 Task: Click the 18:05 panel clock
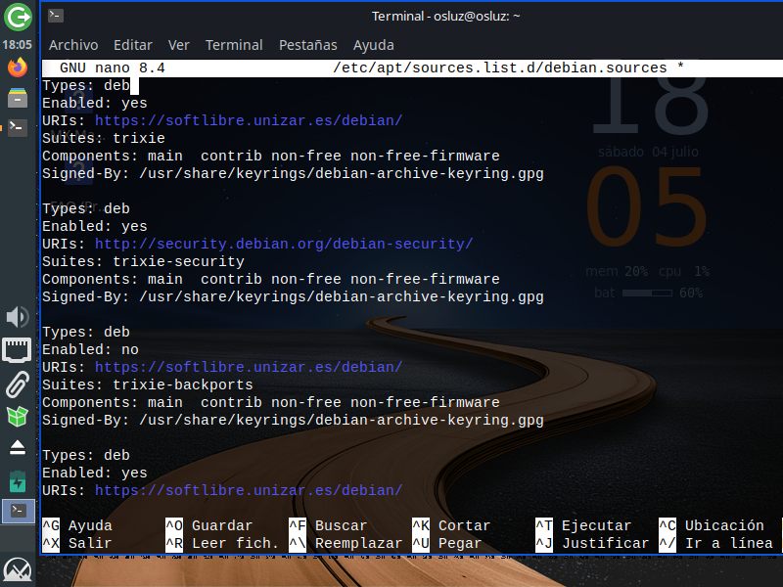pos(17,44)
